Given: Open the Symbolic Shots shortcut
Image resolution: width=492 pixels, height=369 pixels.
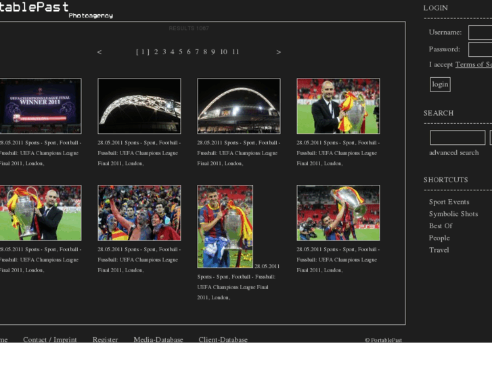Looking at the screenshot, I should point(453,214).
